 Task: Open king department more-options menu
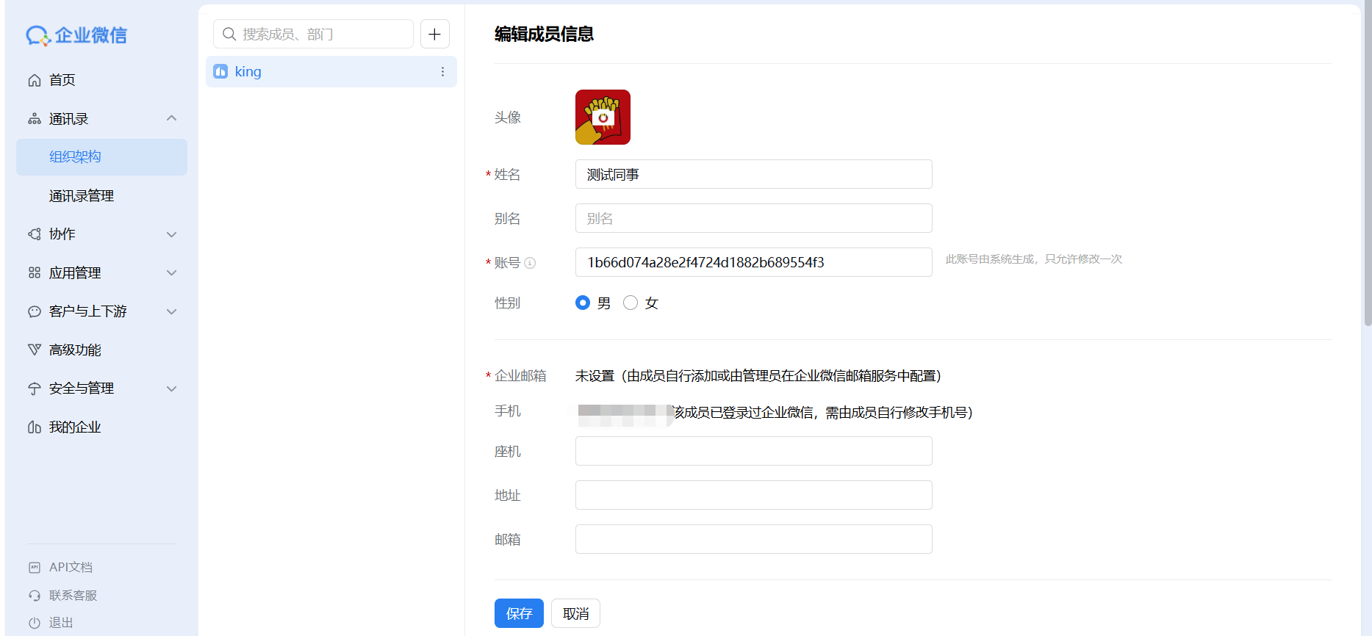click(x=442, y=71)
